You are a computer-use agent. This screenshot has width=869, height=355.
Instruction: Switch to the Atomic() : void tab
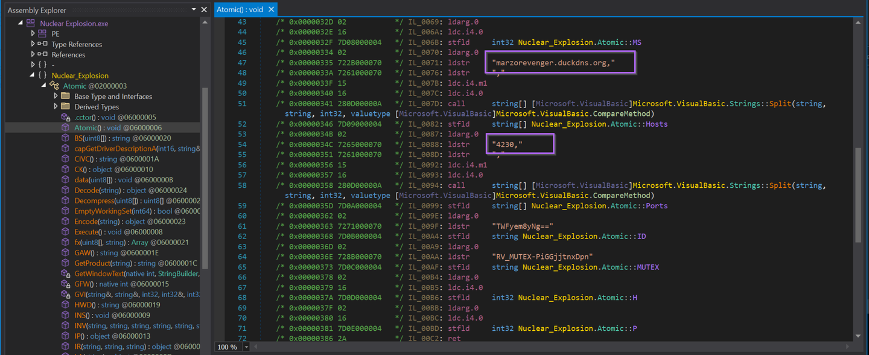click(x=240, y=10)
